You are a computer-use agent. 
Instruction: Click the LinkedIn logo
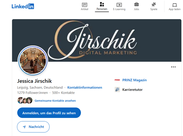click(x=23, y=6)
